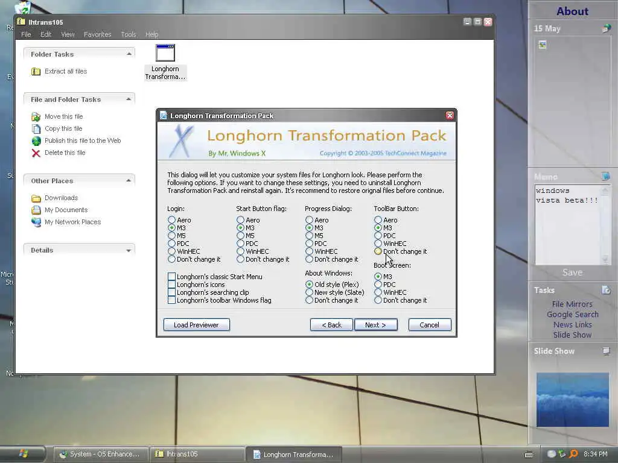Switch to lhtrans105 taskbar item
The image size is (618, 463).
197,454
